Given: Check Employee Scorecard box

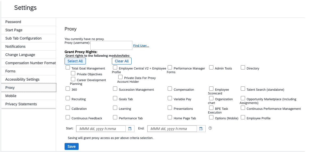Looking at the screenshot, I should [211, 89].
